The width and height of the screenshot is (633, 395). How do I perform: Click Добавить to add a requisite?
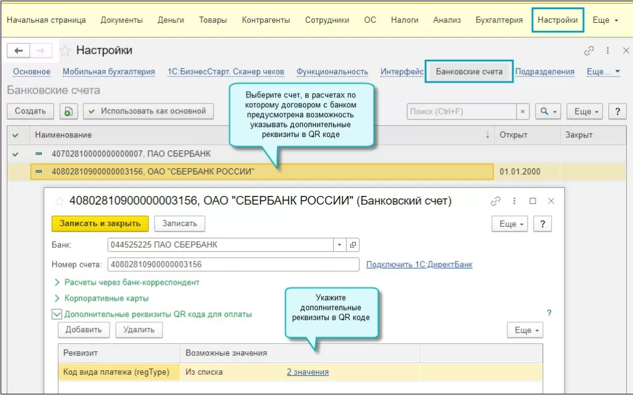84,330
